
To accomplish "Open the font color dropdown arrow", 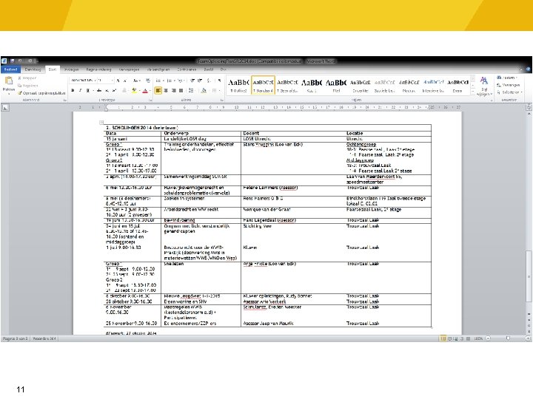I will click(x=150, y=91).
